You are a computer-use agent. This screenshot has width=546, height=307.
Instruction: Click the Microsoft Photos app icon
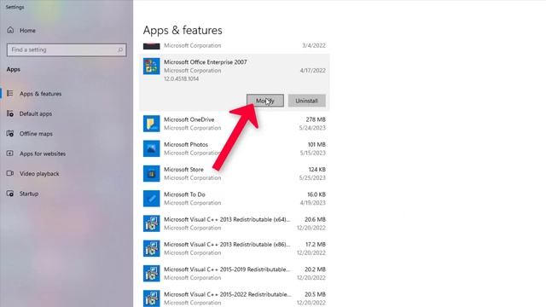(x=152, y=148)
